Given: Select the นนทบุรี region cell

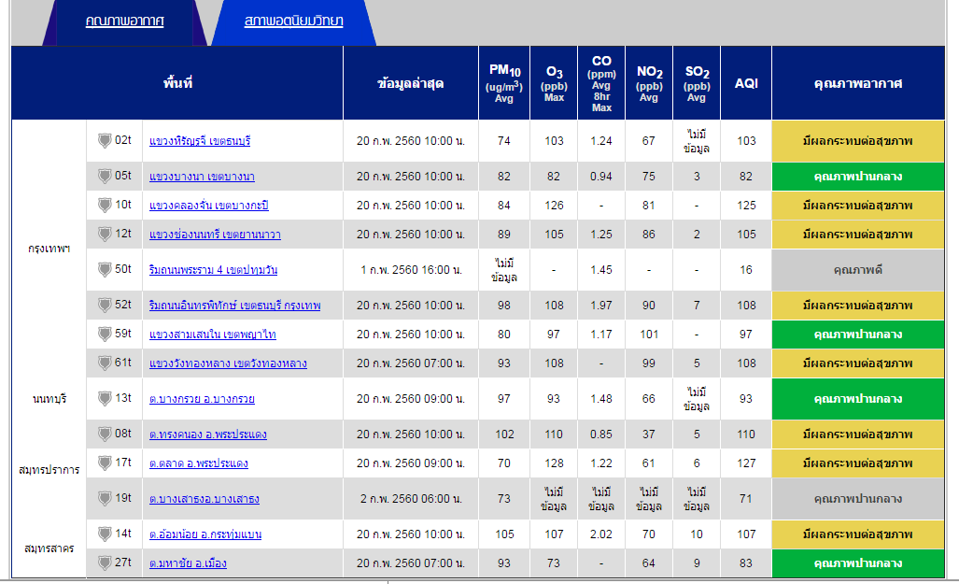Looking at the screenshot, I should coord(49,398).
